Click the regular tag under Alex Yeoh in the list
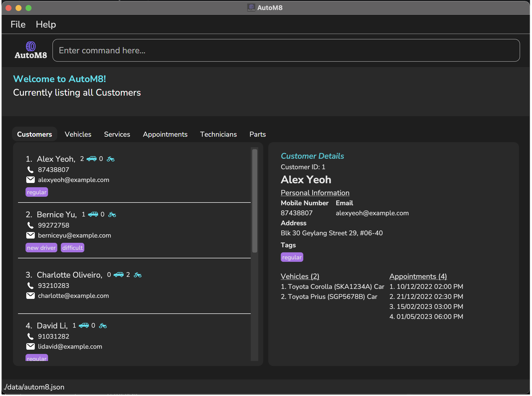 (37, 192)
